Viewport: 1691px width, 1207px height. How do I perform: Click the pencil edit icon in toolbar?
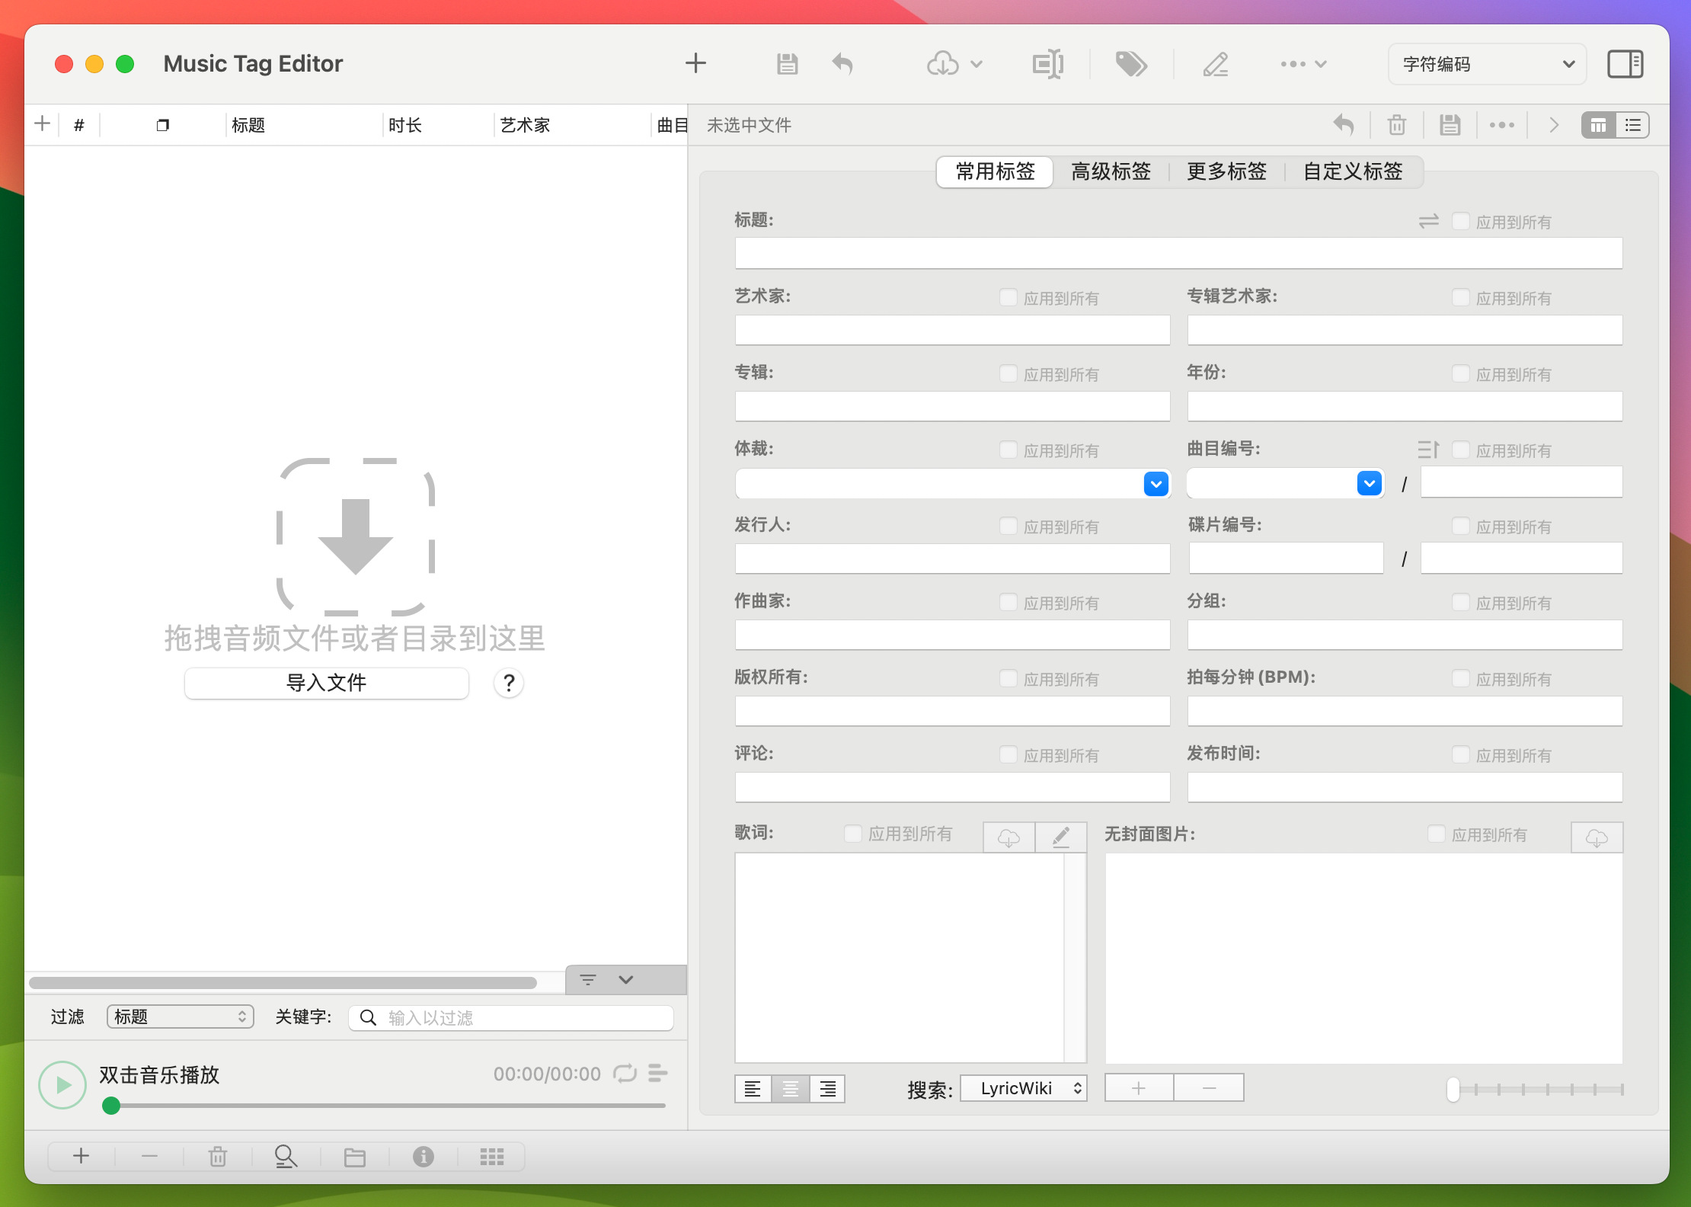point(1216,64)
